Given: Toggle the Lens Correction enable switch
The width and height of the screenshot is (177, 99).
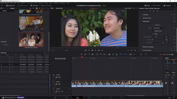Looking at the screenshot, I should 141,50.
